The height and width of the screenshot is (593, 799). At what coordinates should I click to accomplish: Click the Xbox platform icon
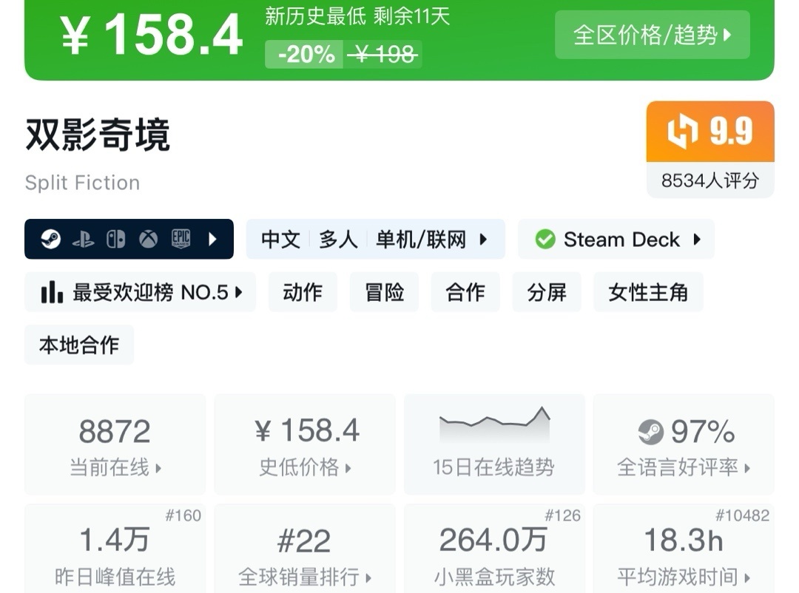[x=149, y=239]
